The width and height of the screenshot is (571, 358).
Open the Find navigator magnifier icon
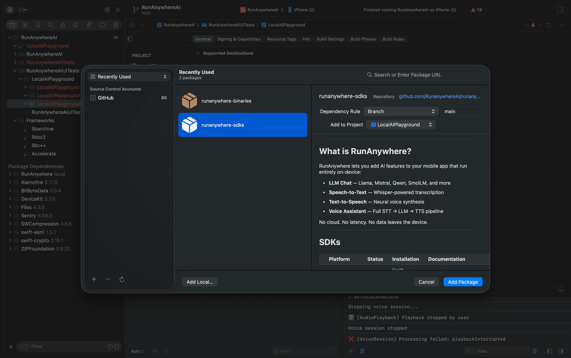pyautogui.click(x=50, y=25)
